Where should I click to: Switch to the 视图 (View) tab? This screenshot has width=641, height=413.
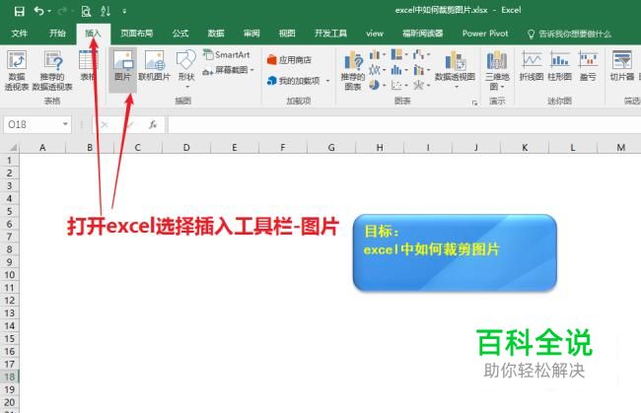(287, 34)
